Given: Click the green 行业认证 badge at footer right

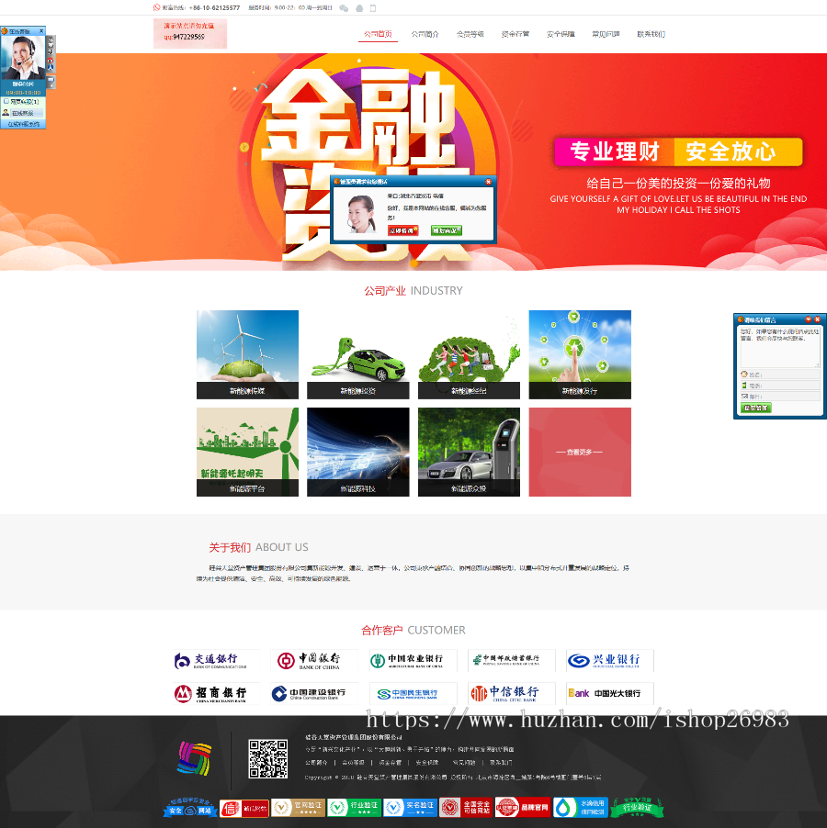Looking at the screenshot, I should [636, 808].
